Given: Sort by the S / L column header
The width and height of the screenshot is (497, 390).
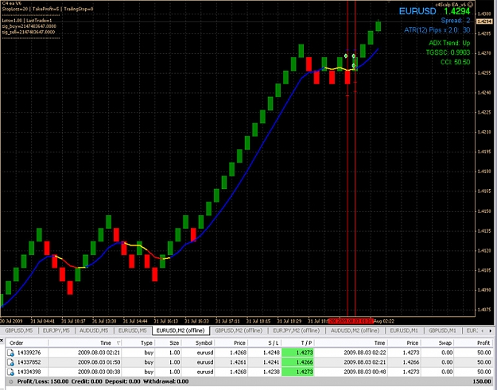Looking at the screenshot, I should click(x=264, y=343).
